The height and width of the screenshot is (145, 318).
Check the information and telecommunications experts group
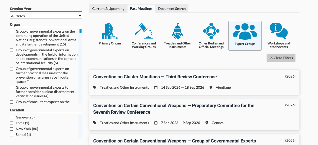point(12,50)
